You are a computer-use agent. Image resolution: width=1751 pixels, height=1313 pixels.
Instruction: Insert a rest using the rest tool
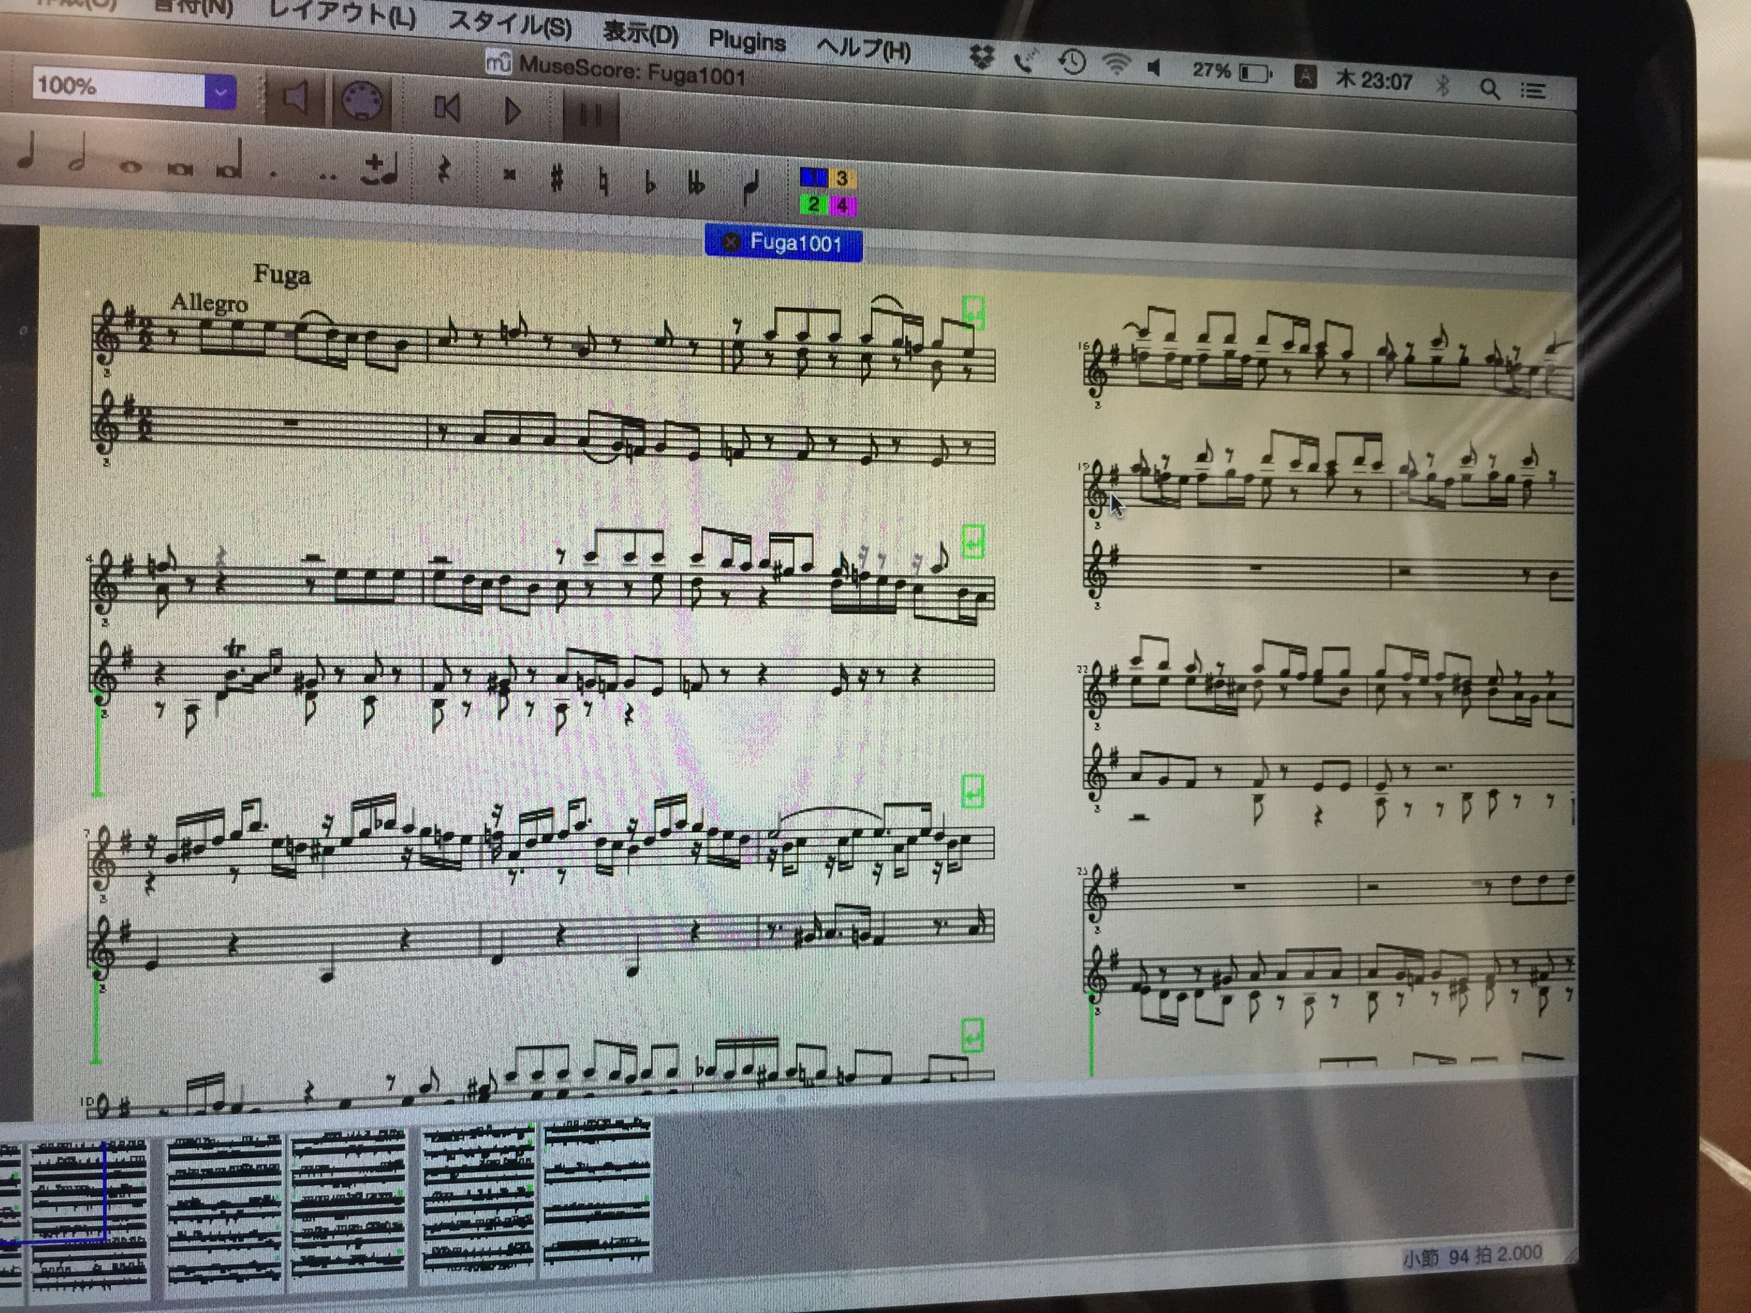coord(444,169)
